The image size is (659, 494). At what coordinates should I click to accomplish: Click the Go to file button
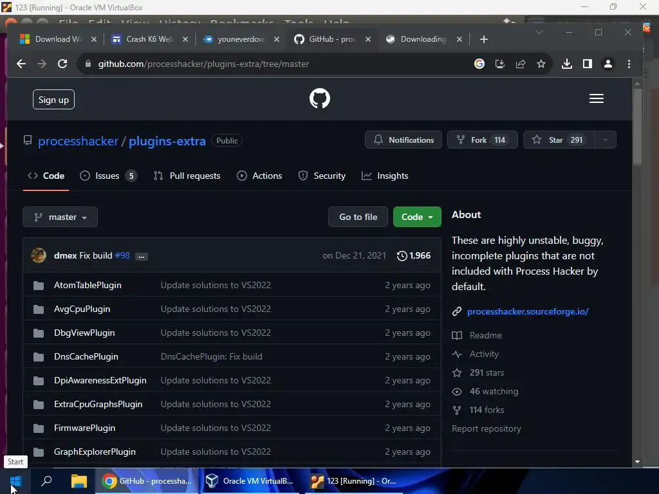(x=358, y=217)
